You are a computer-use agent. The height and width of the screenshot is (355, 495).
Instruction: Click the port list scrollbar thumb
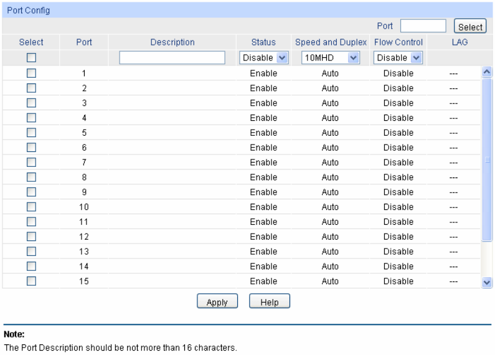(487, 159)
